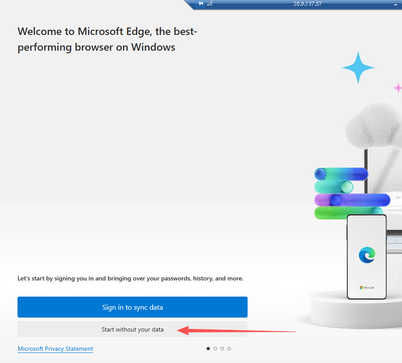Image resolution: width=402 pixels, height=363 pixels.
Task: Click the blue slider illustration at top
Action: pyautogui.click(x=341, y=174)
